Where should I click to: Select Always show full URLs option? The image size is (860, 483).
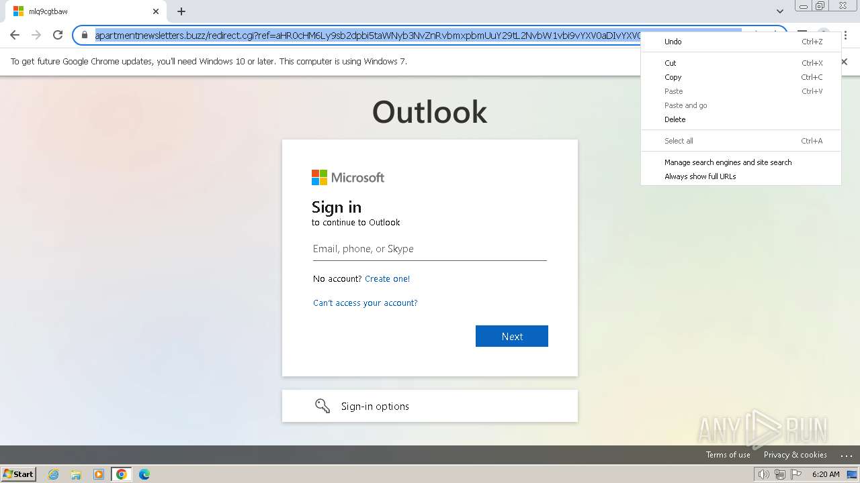pyautogui.click(x=740, y=176)
